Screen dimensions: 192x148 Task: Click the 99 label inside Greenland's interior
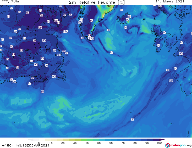tap(92, 21)
